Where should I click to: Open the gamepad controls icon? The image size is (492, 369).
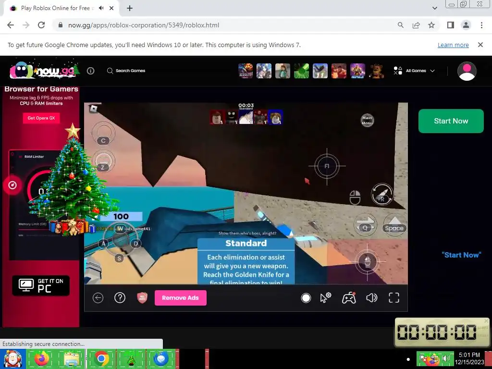(349, 298)
